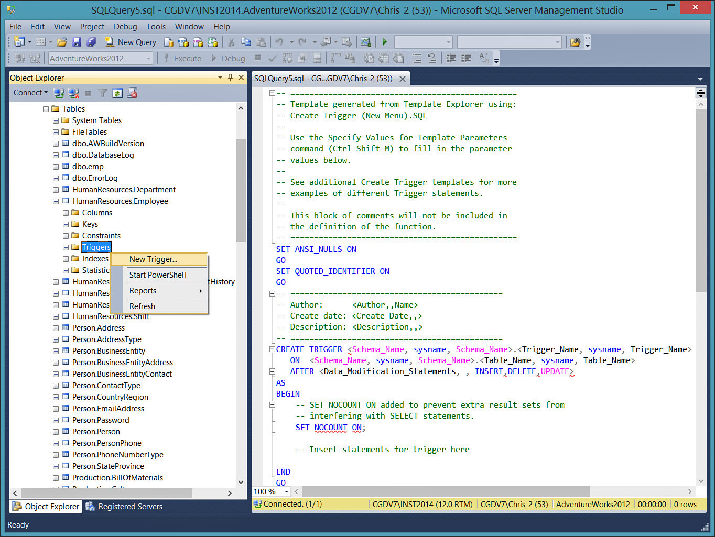Click the Activity Monitor icon

(366, 42)
